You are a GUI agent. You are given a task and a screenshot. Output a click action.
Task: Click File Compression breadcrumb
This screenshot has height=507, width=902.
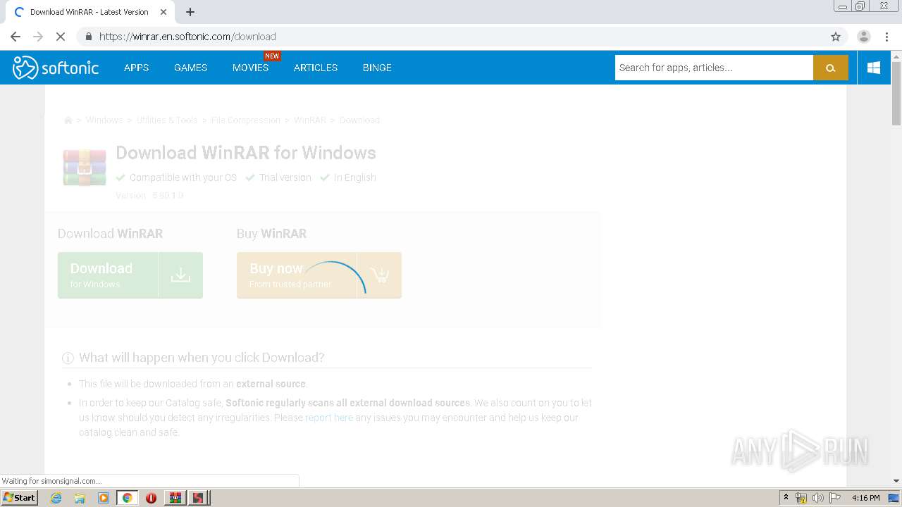246,120
